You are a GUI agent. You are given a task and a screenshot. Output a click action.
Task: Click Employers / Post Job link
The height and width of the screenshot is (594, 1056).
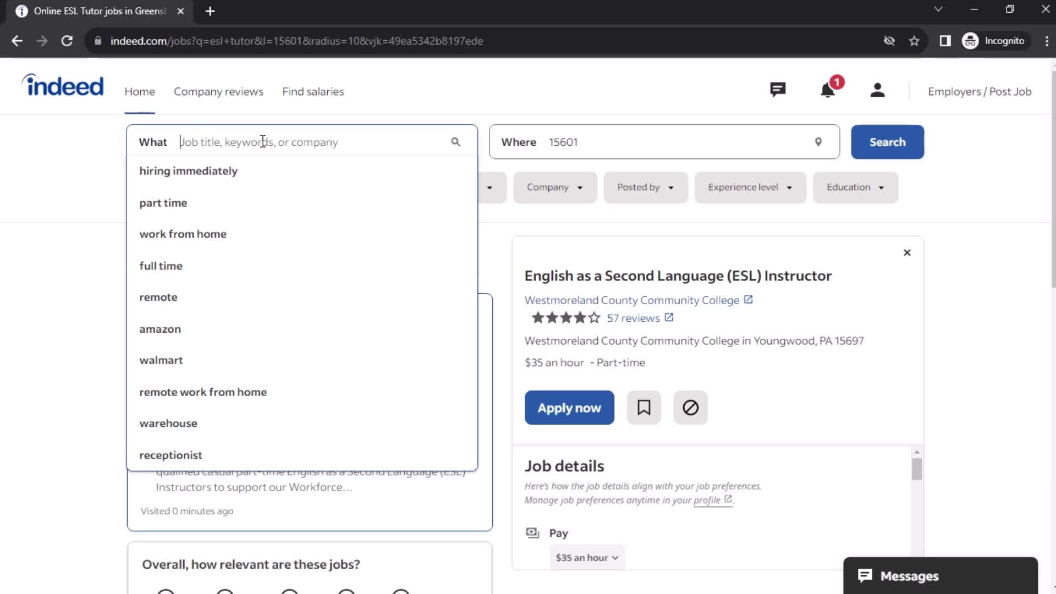[x=980, y=91]
